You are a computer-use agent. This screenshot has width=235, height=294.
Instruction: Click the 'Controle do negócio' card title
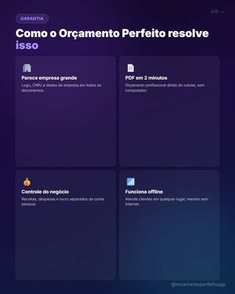pos(45,192)
